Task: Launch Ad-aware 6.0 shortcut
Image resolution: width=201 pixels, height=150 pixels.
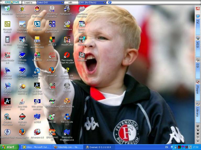Action: (x=37, y=132)
